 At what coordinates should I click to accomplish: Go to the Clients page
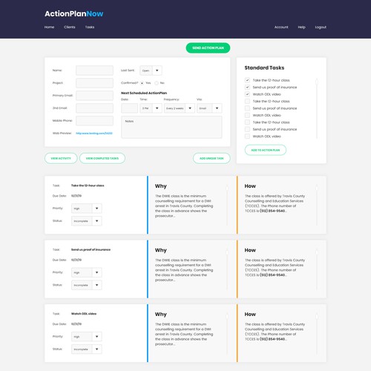point(70,27)
